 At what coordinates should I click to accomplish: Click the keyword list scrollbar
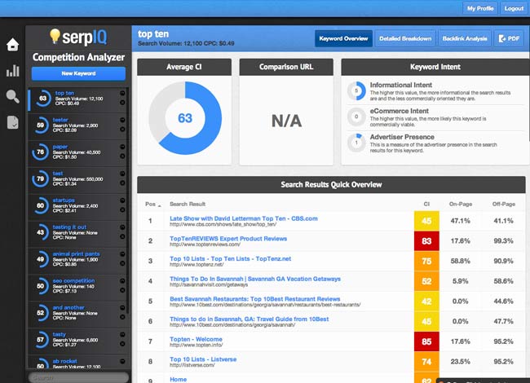127,200
